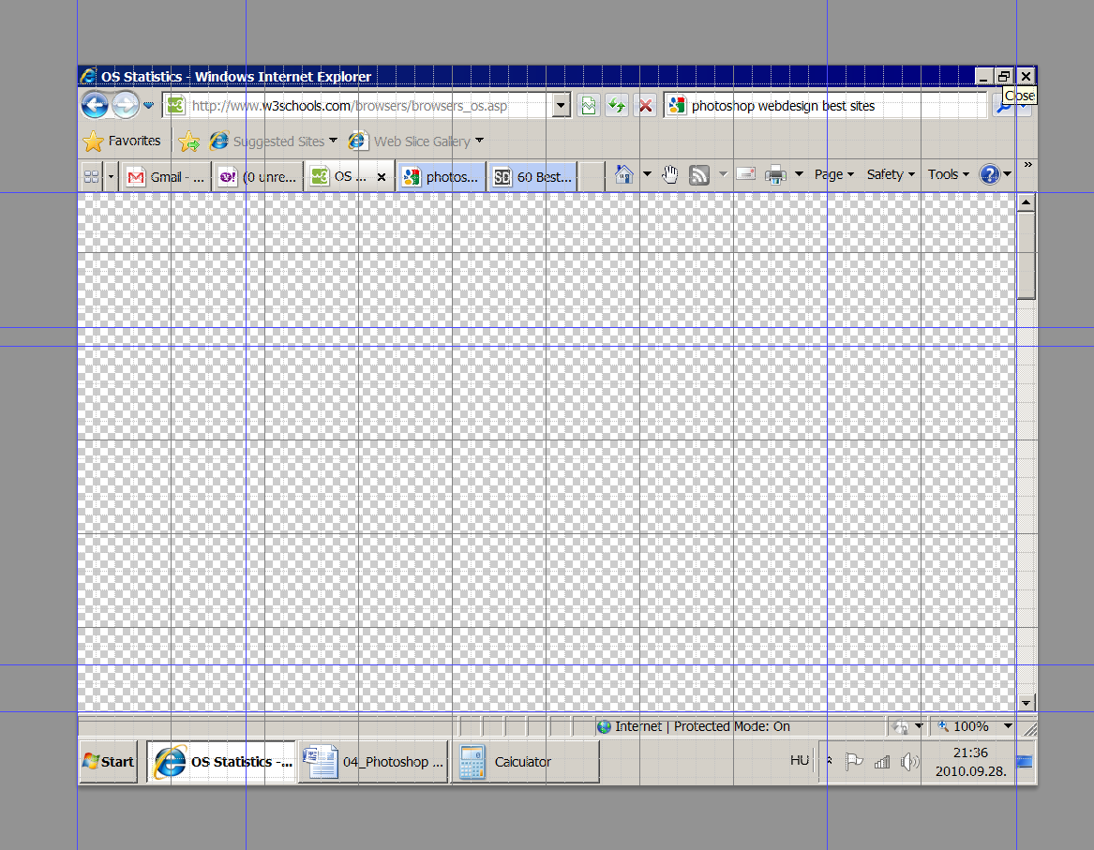Click the vertical scrollbar thumb
This screenshot has width=1094, height=850.
(x=1026, y=255)
